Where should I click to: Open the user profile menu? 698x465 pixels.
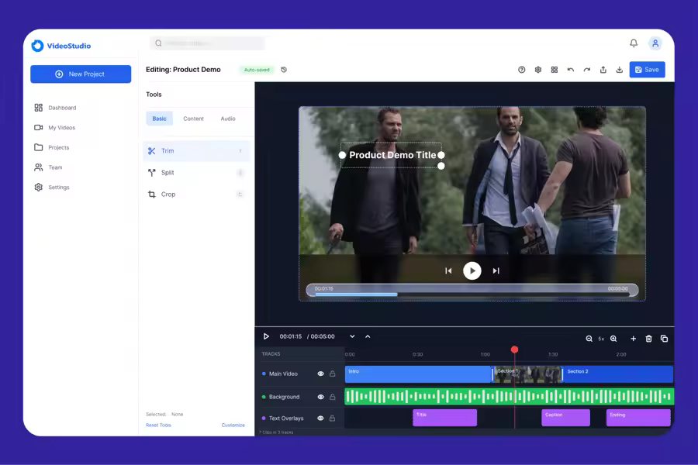(655, 43)
